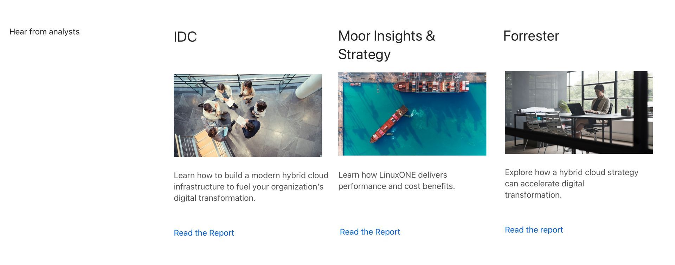Screen dimensions: 675x265
Task: Click the papers held in the meeting photo
Action: tap(230, 102)
